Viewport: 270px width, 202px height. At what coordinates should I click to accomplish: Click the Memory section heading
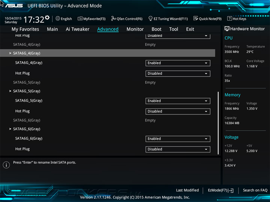(x=232, y=95)
